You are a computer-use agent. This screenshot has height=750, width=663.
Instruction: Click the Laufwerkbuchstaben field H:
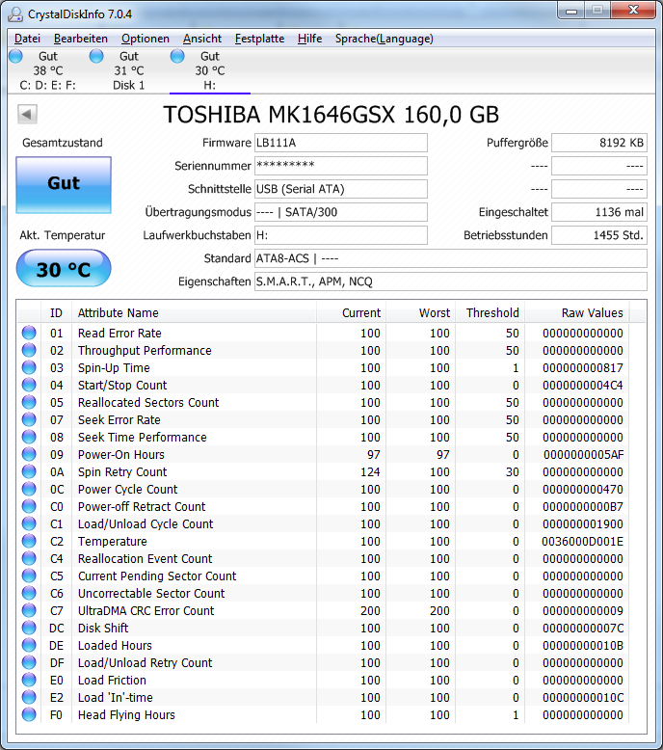pos(341,235)
